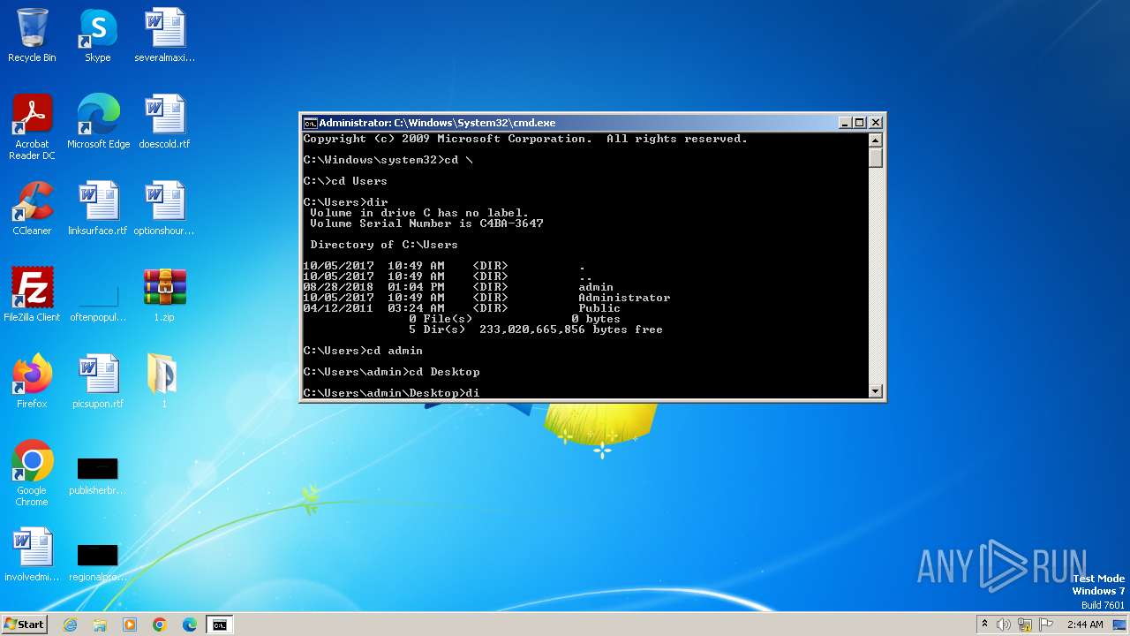Open Google Chrome desktop shortcut
Image resolution: width=1130 pixels, height=636 pixels.
click(32, 473)
